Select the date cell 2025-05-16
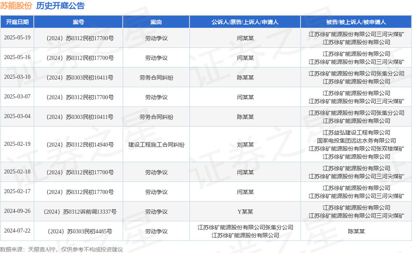Image resolution: width=412 pixels, height=253 pixels. (17, 57)
